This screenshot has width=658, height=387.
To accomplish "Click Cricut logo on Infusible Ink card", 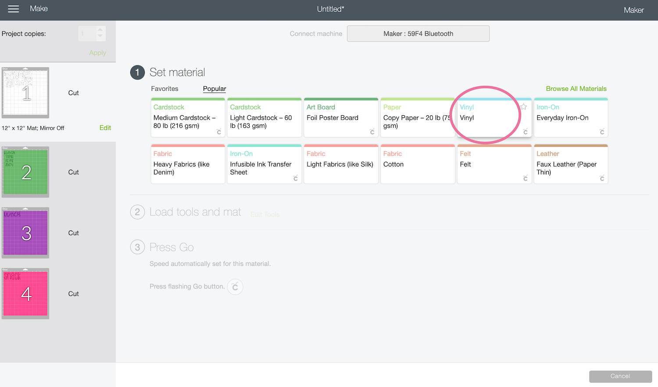I will (x=295, y=178).
